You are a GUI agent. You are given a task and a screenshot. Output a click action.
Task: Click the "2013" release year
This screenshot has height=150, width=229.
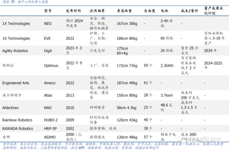(70, 95)
